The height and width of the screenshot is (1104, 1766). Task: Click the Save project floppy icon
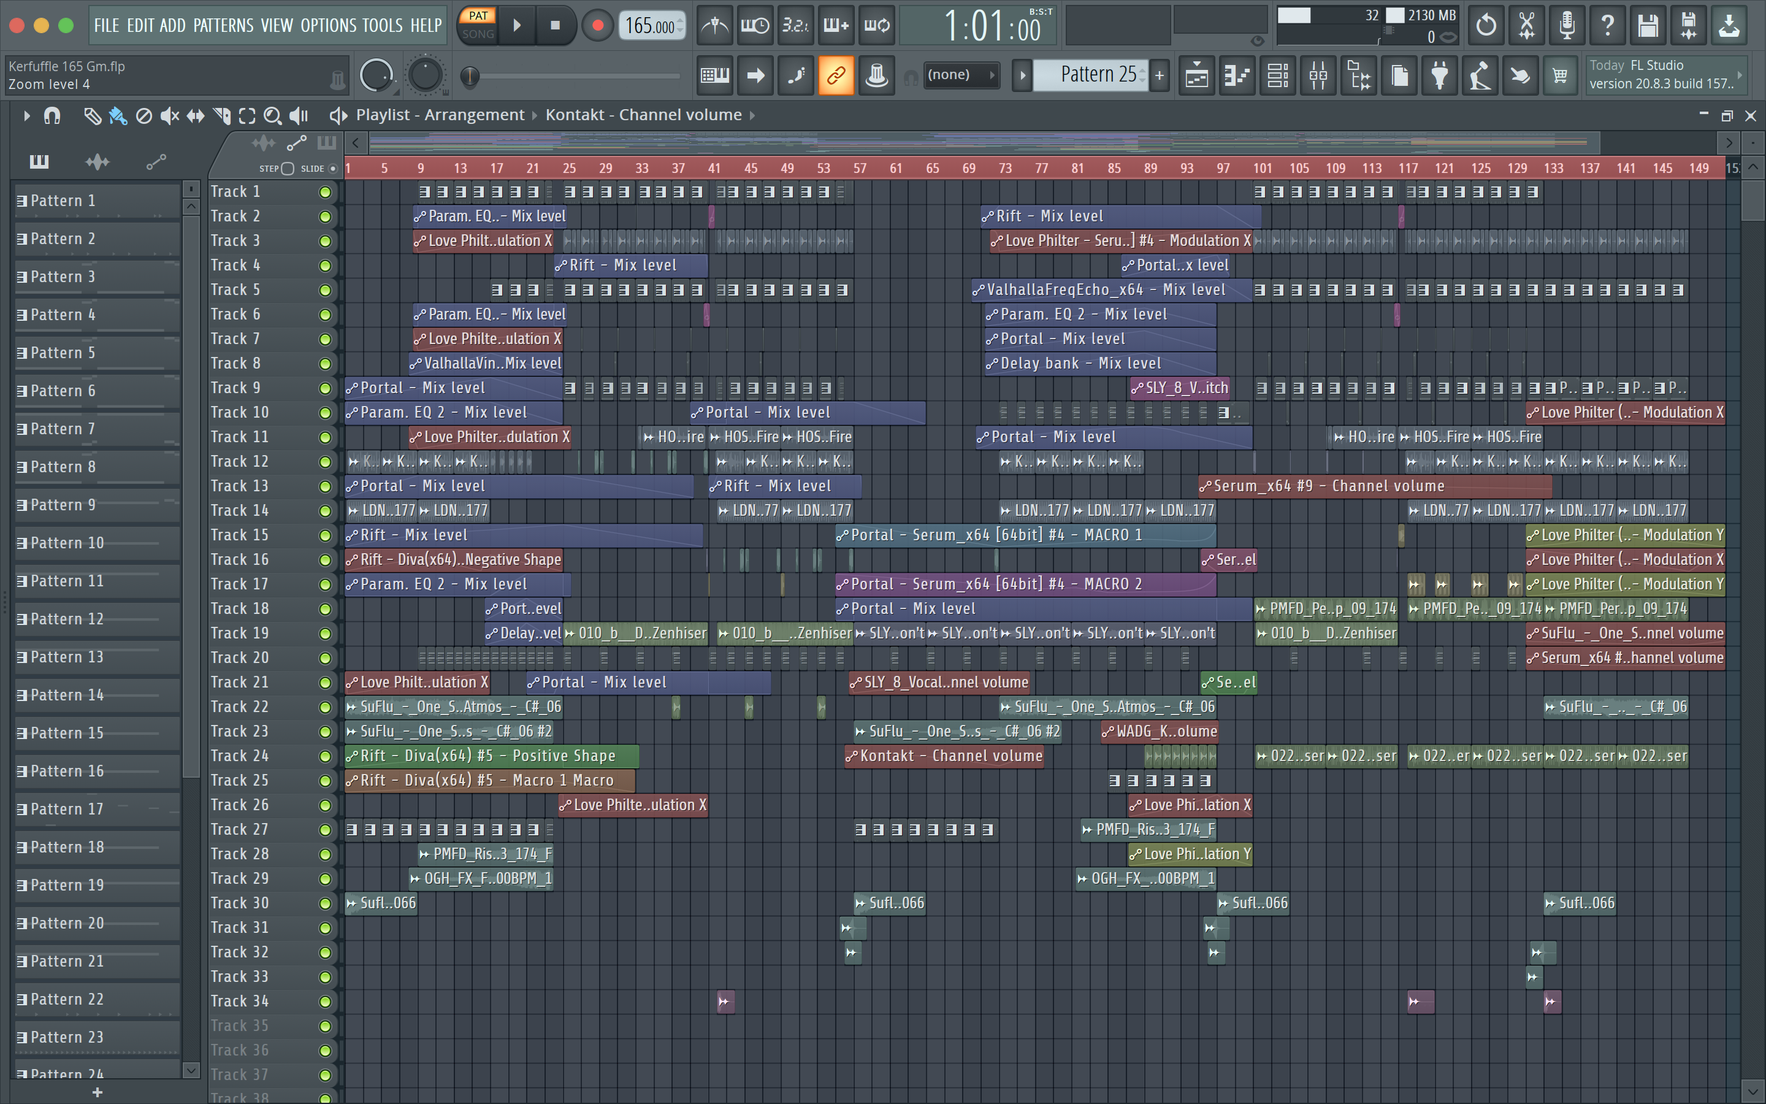pyautogui.click(x=1648, y=26)
